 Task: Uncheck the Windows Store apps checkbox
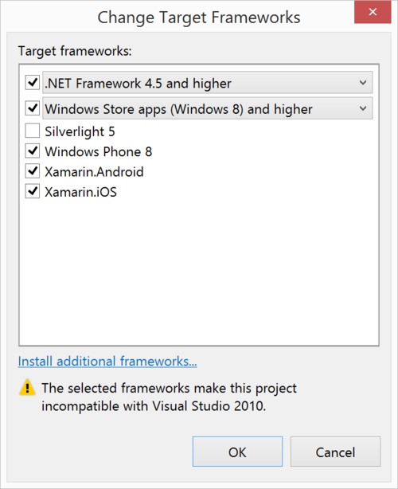click(33, 108)
